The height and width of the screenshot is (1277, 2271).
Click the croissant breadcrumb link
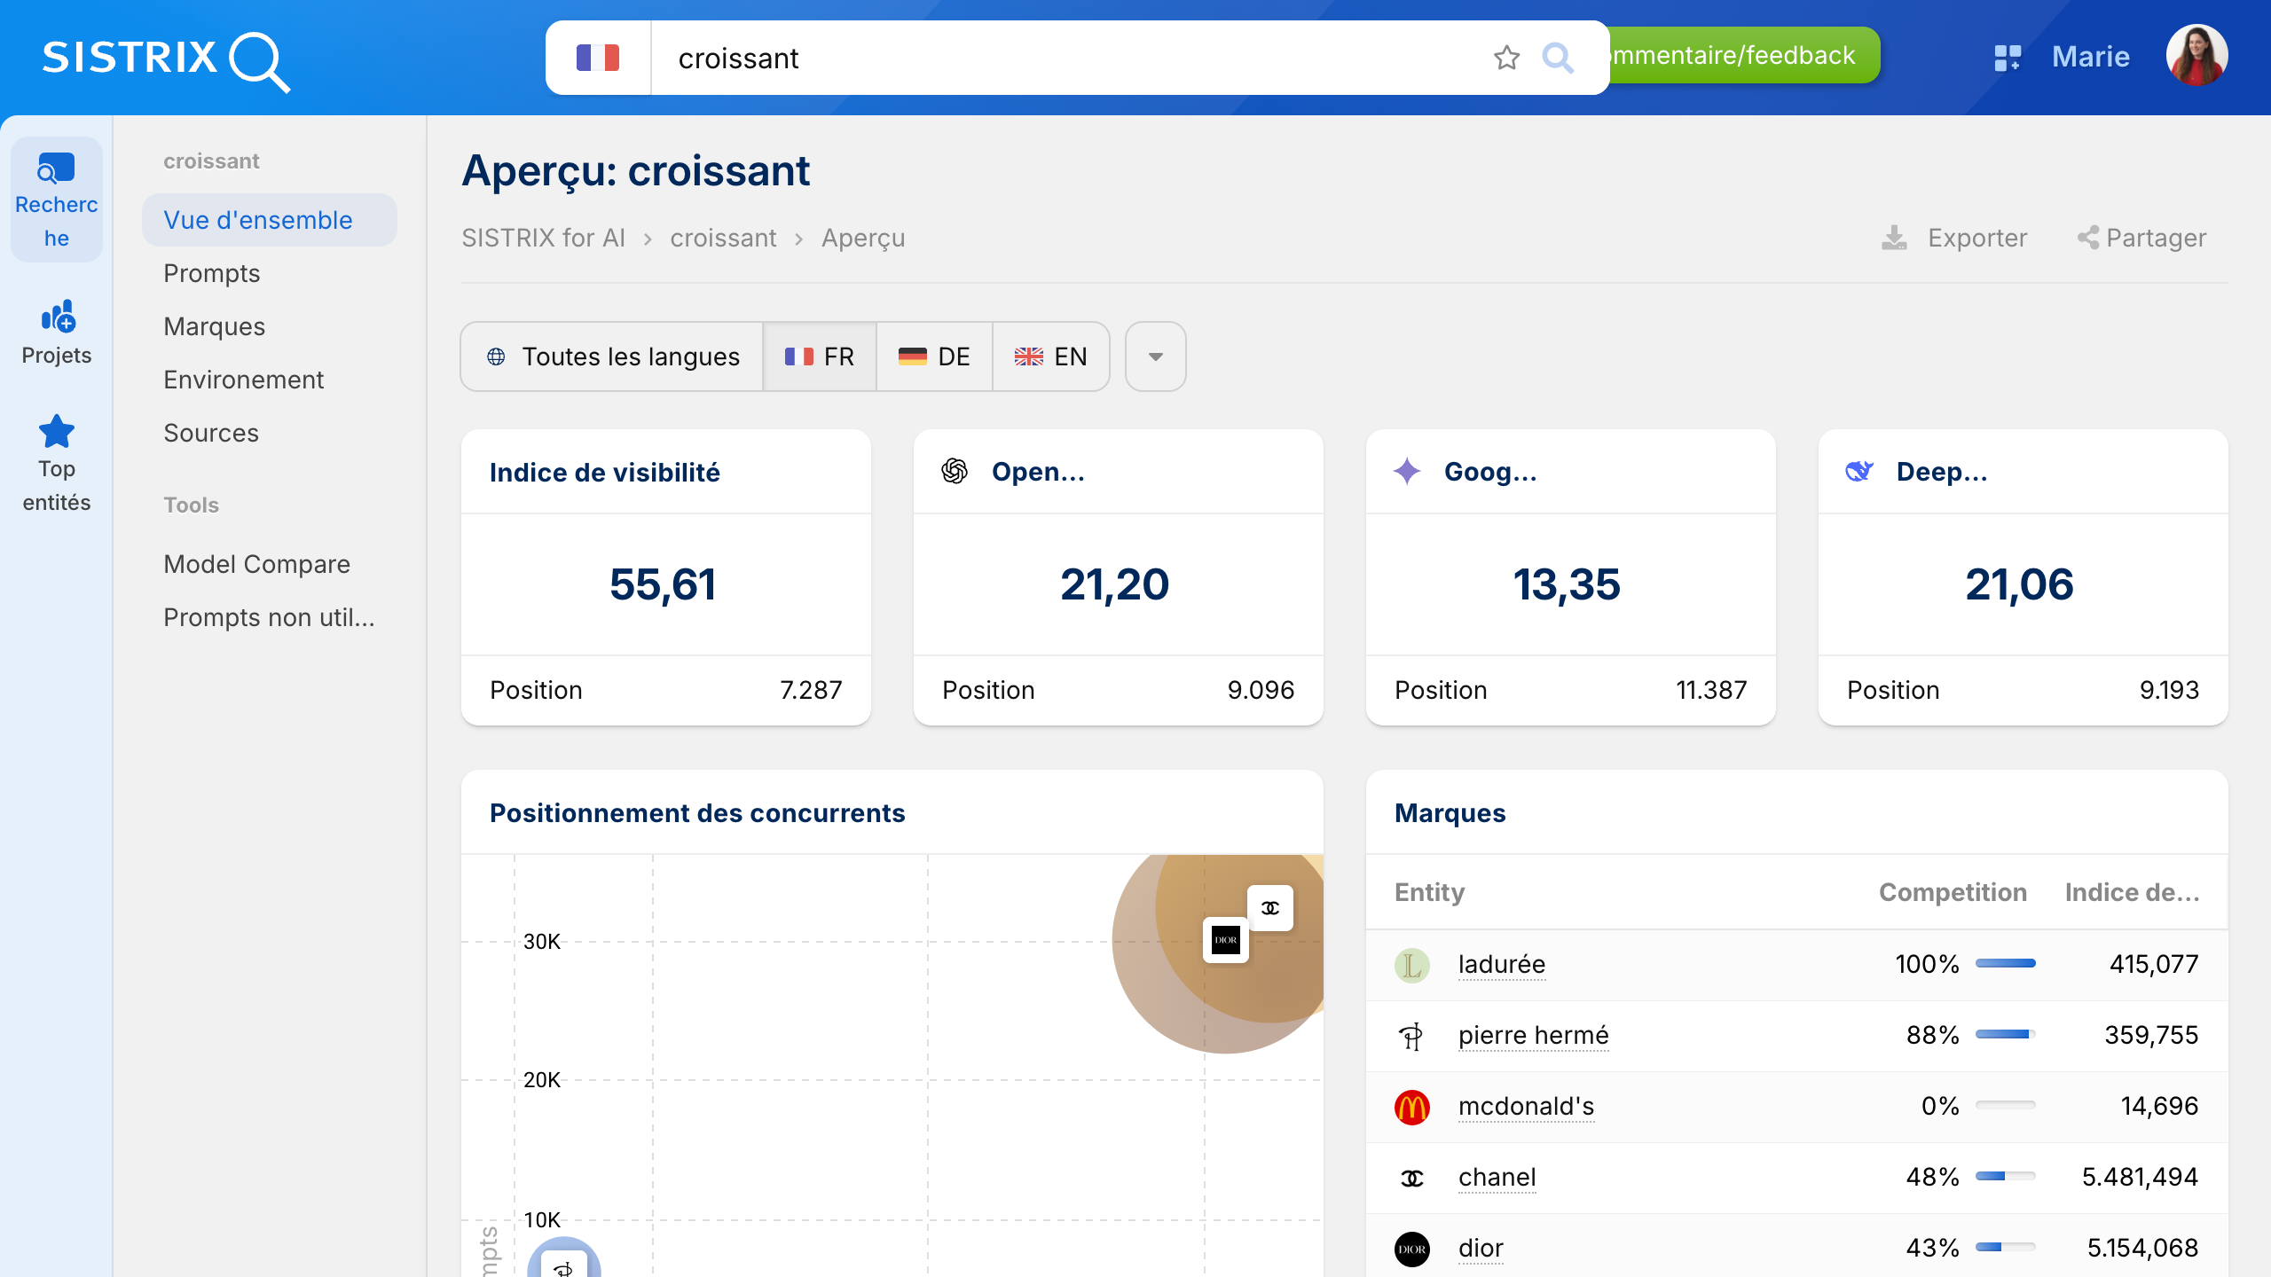[723, 238]
